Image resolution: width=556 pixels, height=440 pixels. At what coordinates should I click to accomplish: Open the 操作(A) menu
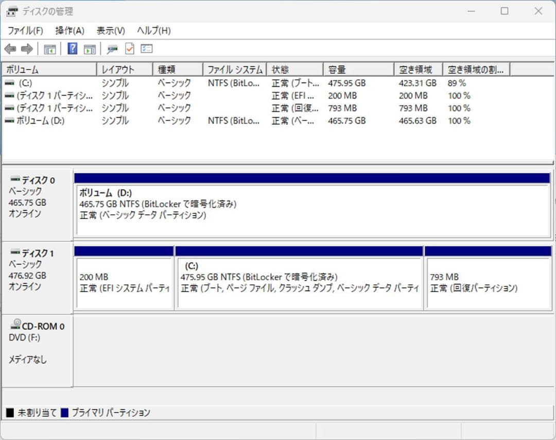68,30
